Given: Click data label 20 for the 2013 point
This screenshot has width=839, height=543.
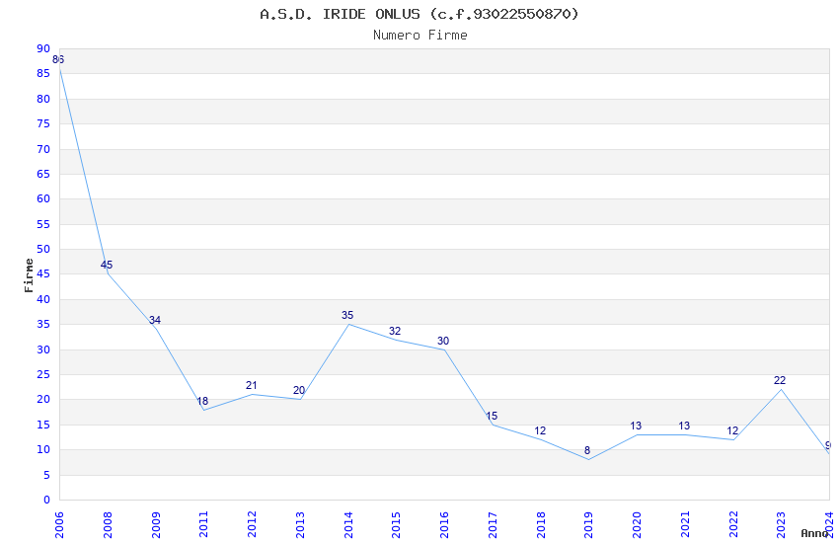Looking at the screenshot, I should pos(299,391).
